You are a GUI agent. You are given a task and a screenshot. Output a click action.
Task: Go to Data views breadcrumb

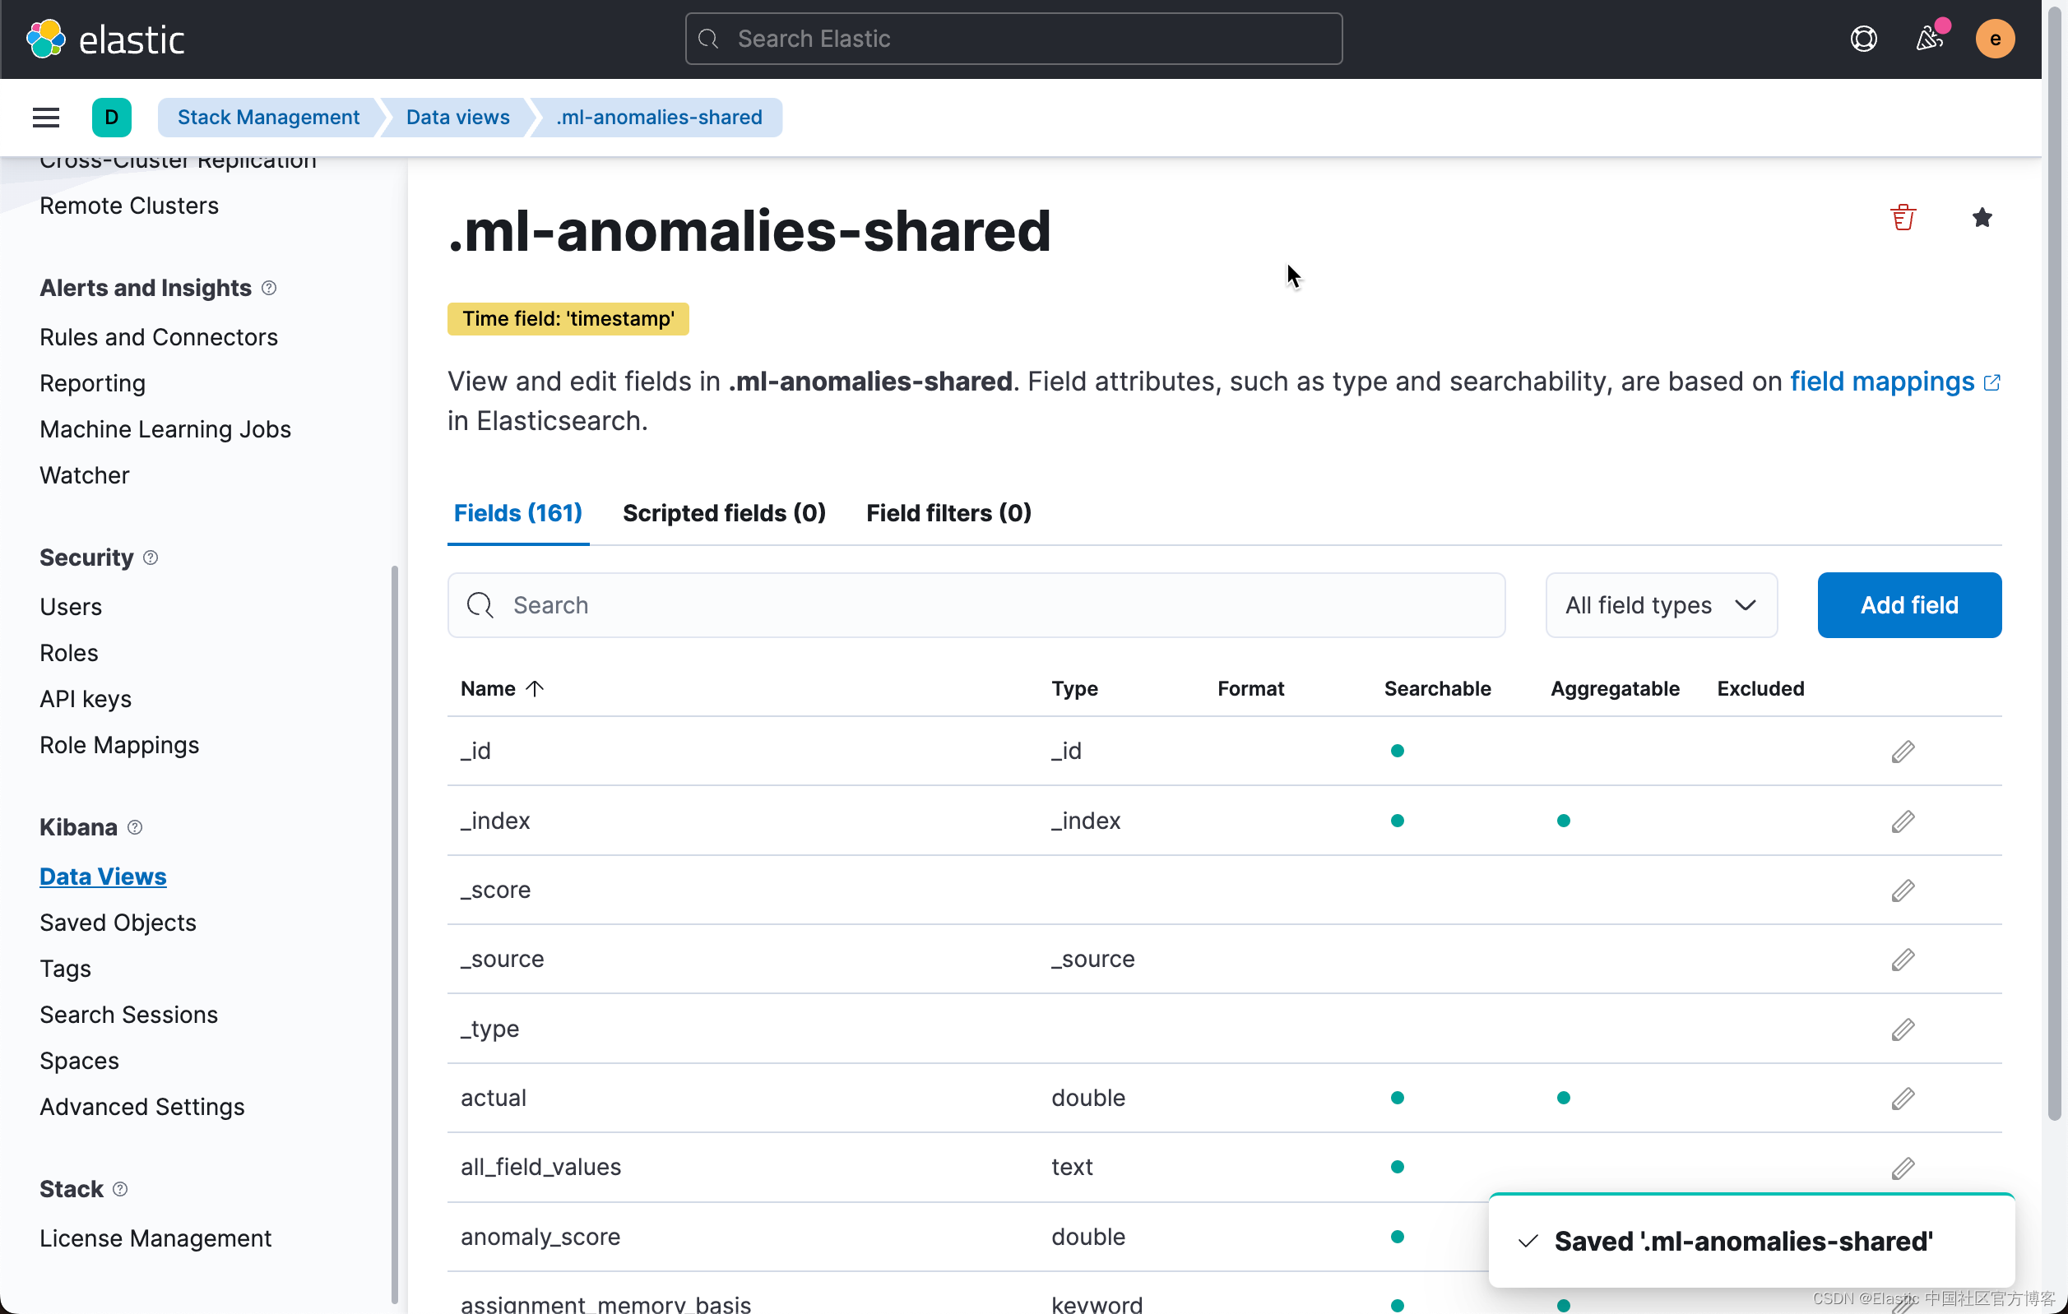coord(457,117)
